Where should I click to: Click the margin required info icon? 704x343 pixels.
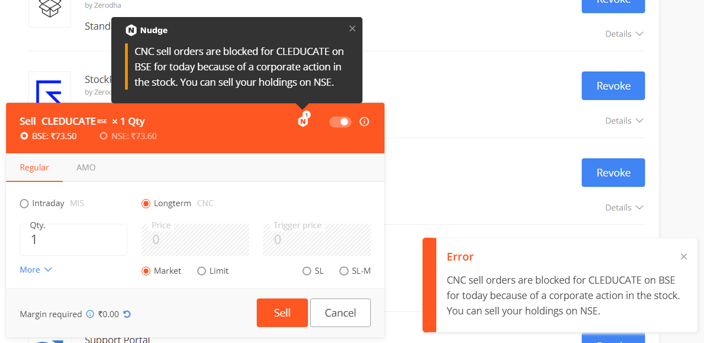[x=90, y=314]
